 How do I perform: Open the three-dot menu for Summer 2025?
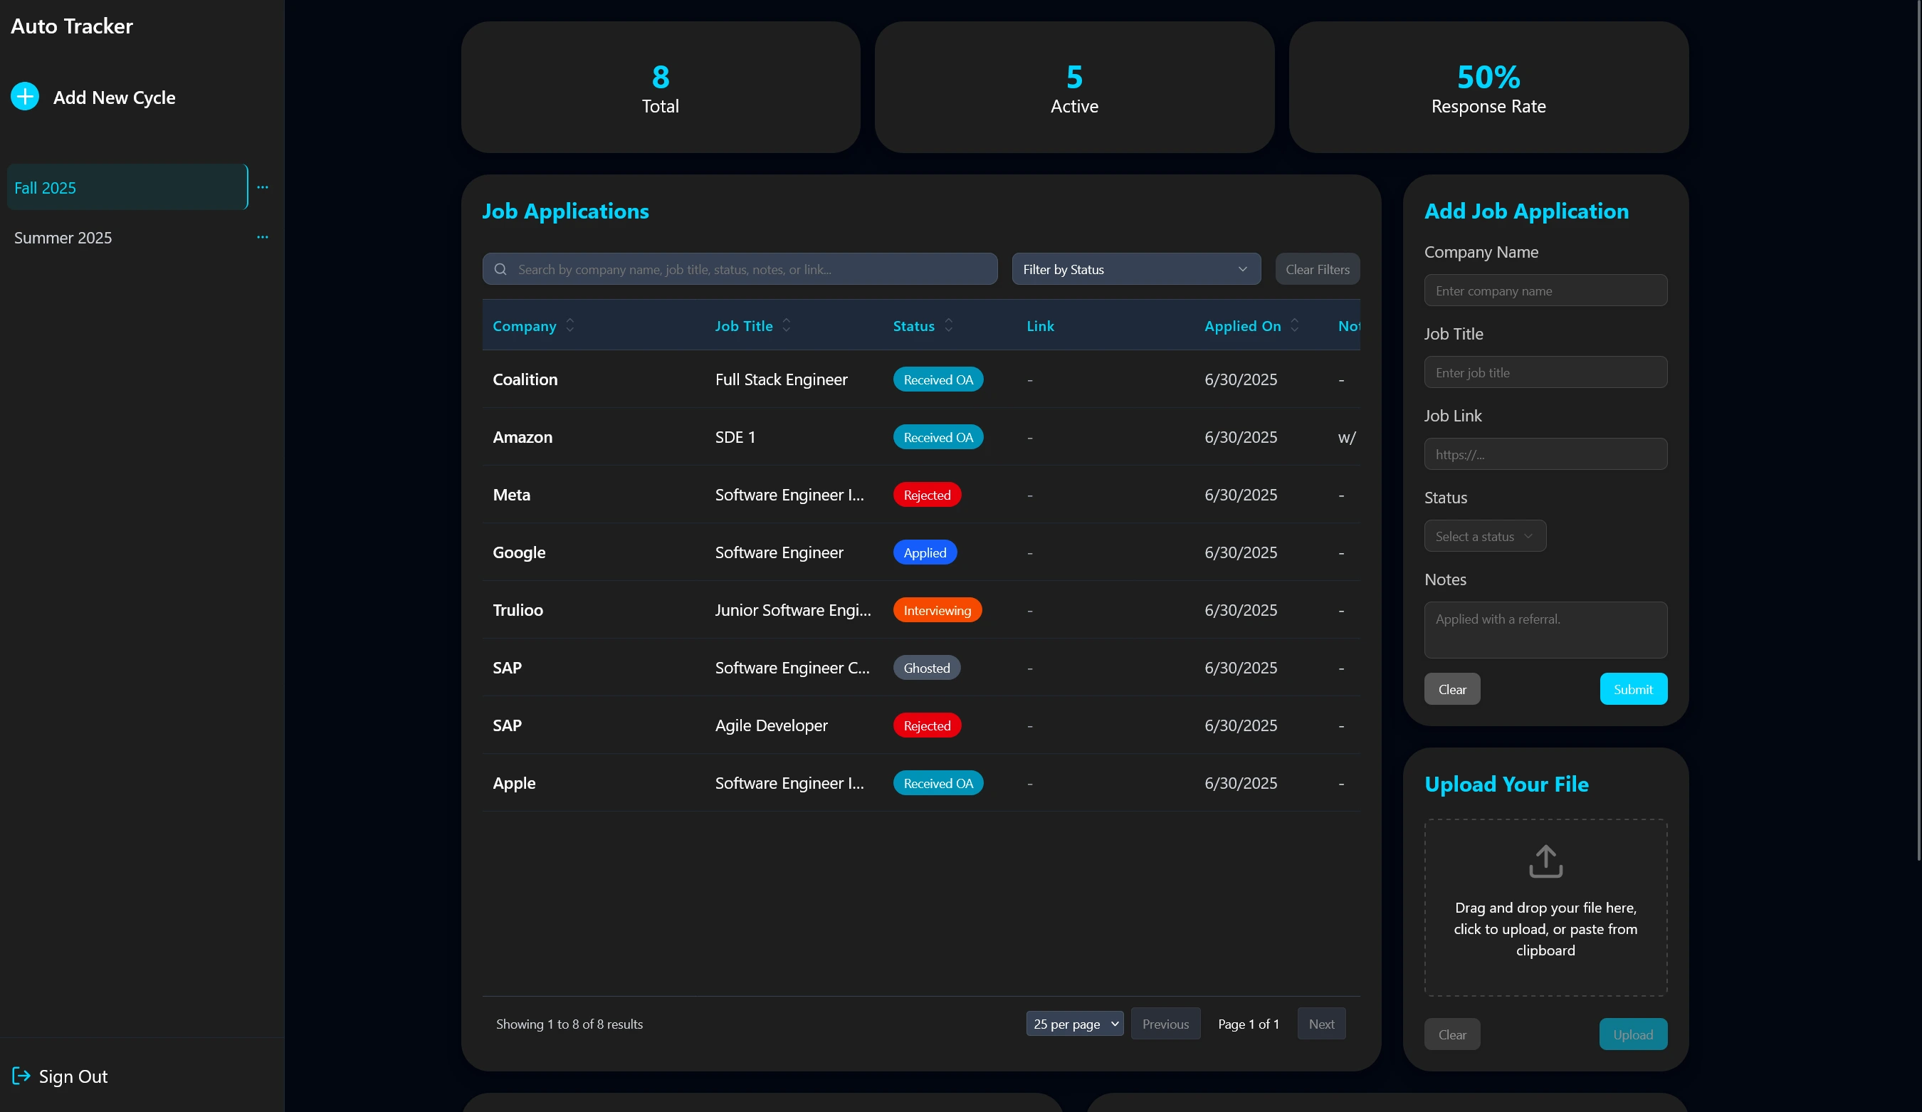[x=263, y=237]
